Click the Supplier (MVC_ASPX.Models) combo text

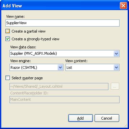(x=34, y=53)
